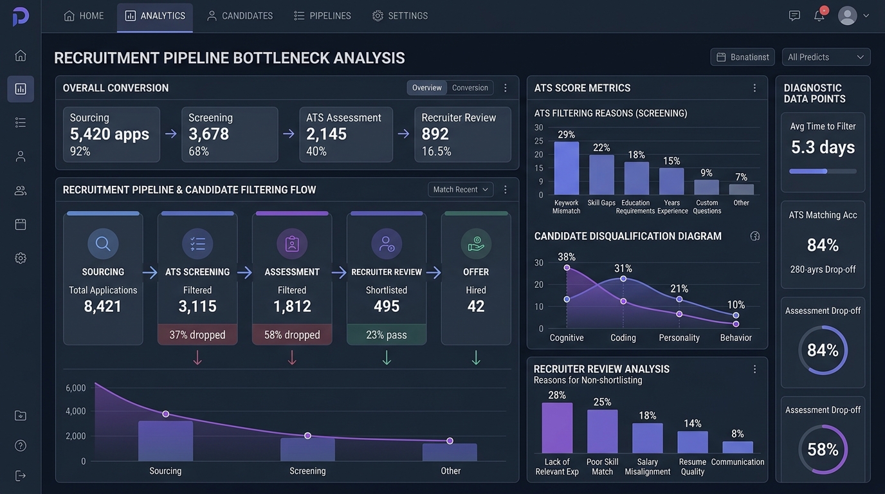Click the logout icon in sidebar
Screen dimensions: 885x494
(21, 475)
